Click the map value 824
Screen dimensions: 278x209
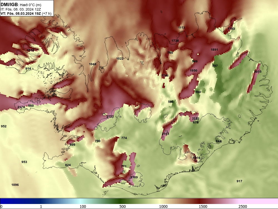(x=68, y=165)
